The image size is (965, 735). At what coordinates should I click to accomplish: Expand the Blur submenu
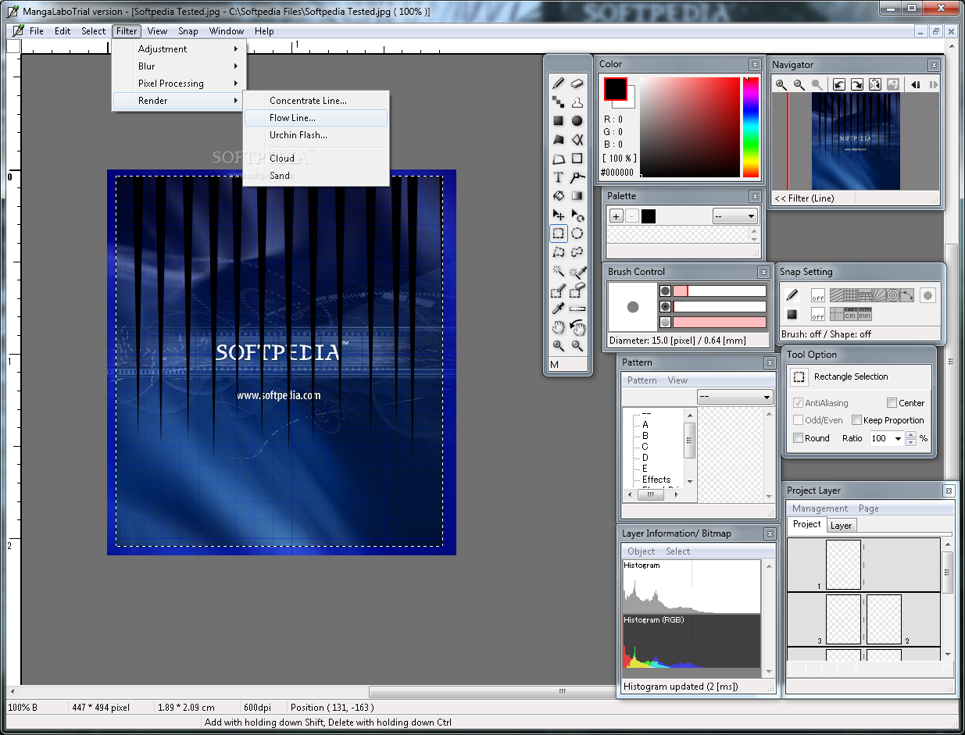click(179, 66)
